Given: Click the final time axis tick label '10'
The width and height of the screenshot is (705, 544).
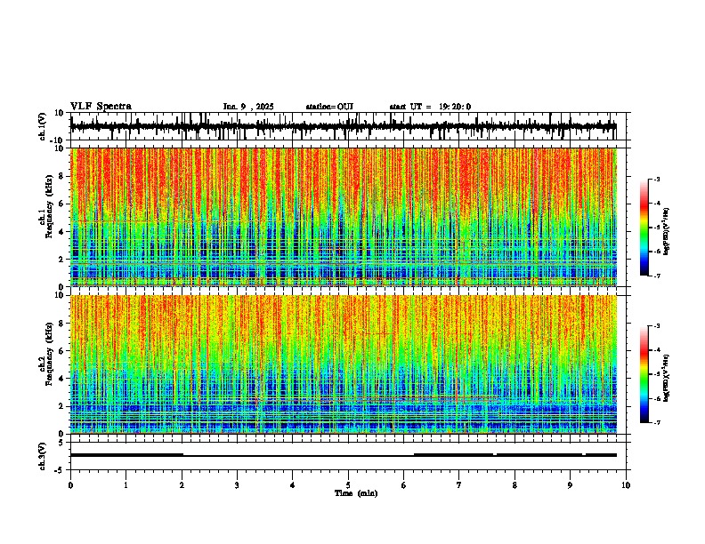Looking at the screenshot, I should (x=626, y=485).
